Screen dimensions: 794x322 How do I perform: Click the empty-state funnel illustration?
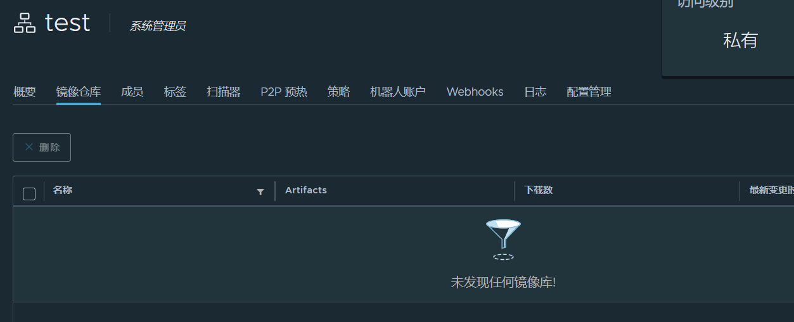click(x=503, y=239)
